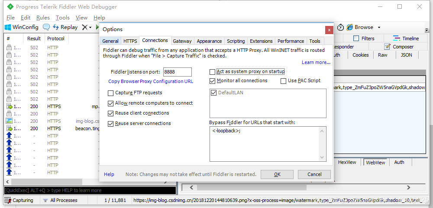Viewport: 433px width, 208px height.
Task: Open the Edit menu
Action: (26, 18)
